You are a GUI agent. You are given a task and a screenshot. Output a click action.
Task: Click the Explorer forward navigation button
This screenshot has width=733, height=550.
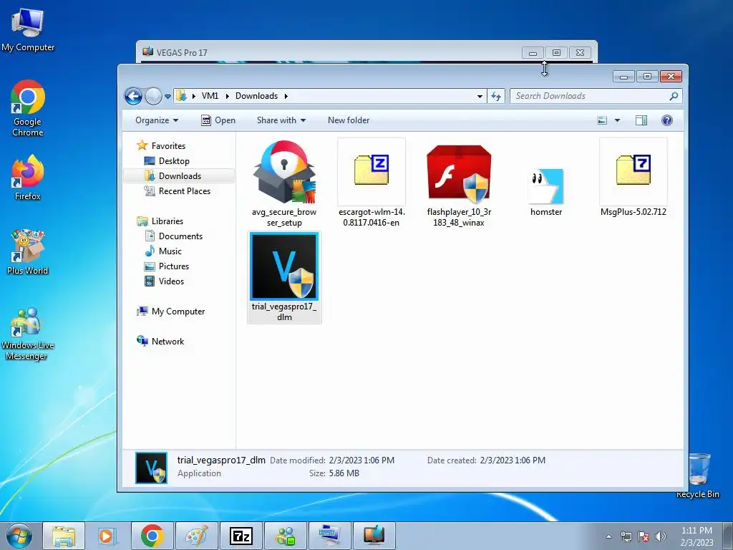pos(153,97)
